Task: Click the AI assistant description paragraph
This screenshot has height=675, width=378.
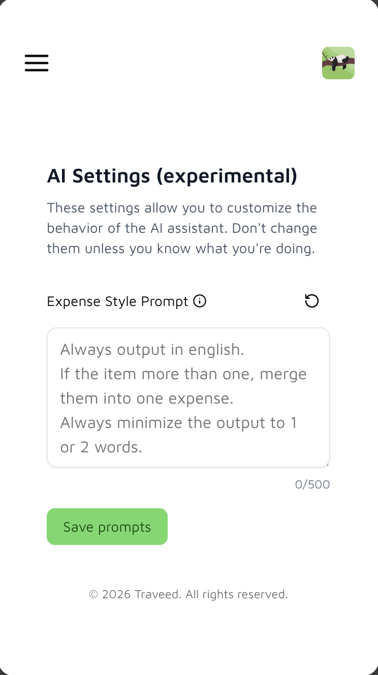Action: (182, 228)
